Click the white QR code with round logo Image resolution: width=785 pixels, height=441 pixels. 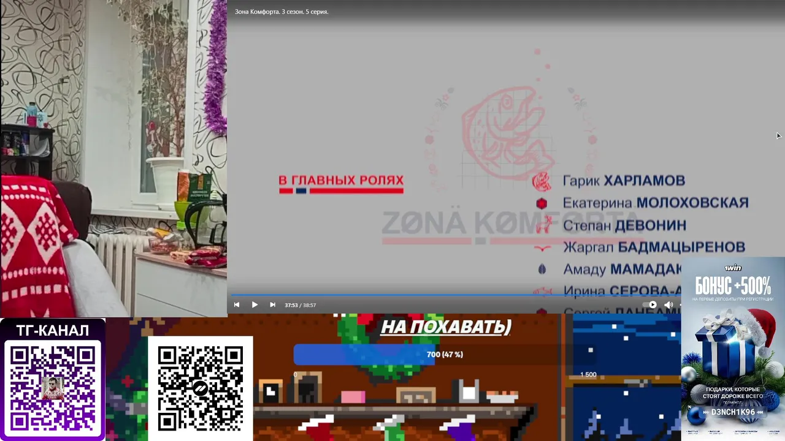201,388
